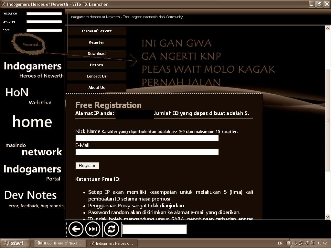Click the EN language indicator

(280, 243)
